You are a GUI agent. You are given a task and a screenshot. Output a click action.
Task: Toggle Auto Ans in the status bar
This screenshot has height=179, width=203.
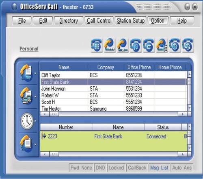coord(182,168)
